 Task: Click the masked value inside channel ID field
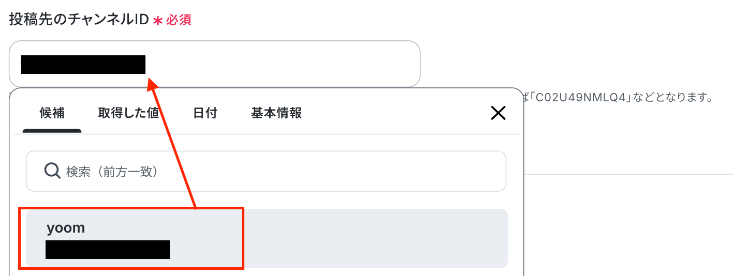(83, 64)
